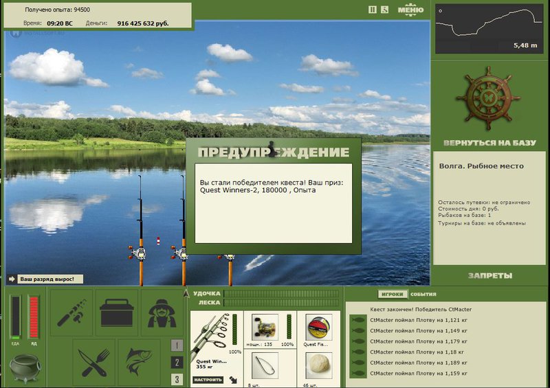The image size is (550, 388).
Task: Click ВЕРНУТЬСЯ НА БАЗУ button
Action: 489,143
